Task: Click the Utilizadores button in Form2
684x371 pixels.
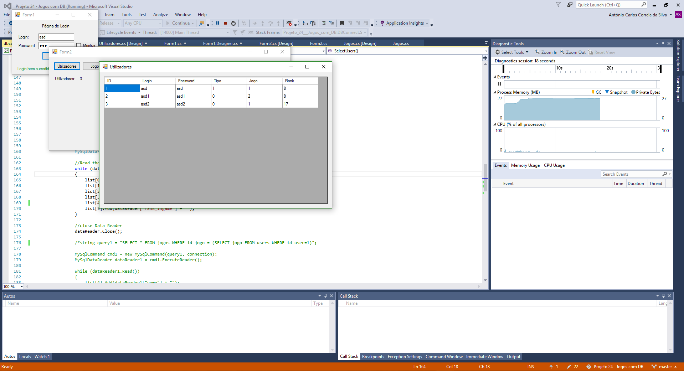Action: (x=67, y=66)
